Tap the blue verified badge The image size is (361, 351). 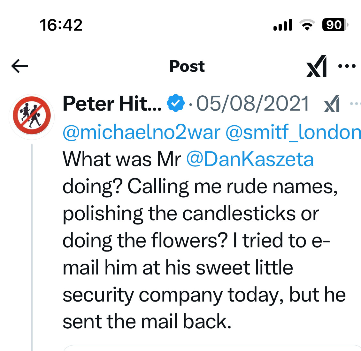(x=176, y=103)
